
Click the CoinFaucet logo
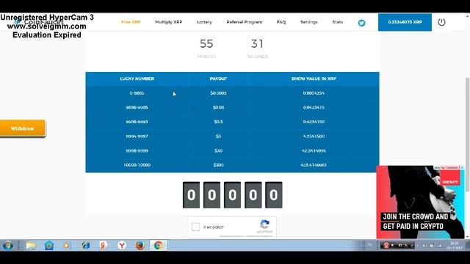[39, 22]
